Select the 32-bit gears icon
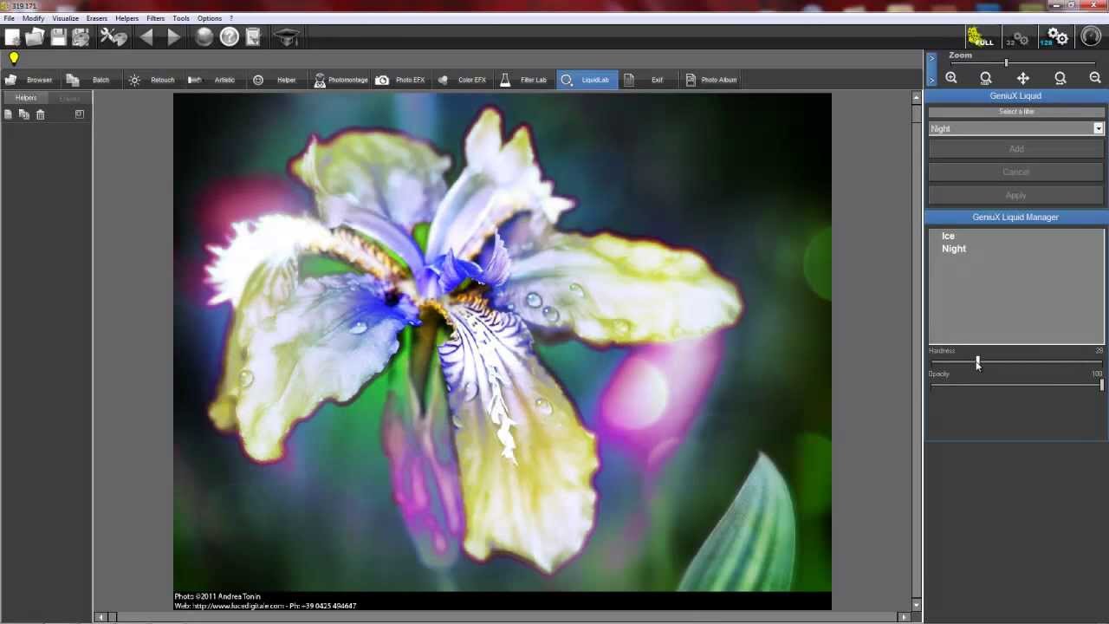This screenshot has height=624, width=1109. 1017,38
